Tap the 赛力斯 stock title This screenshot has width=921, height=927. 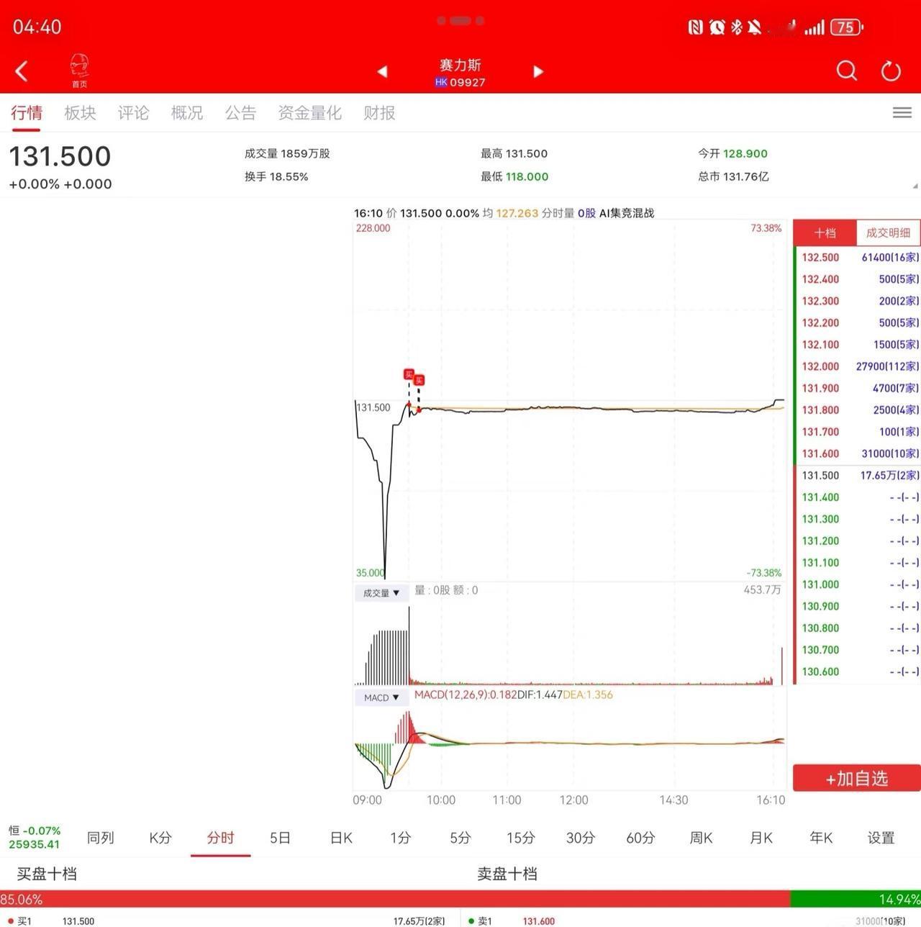click(x=460, y=65)
